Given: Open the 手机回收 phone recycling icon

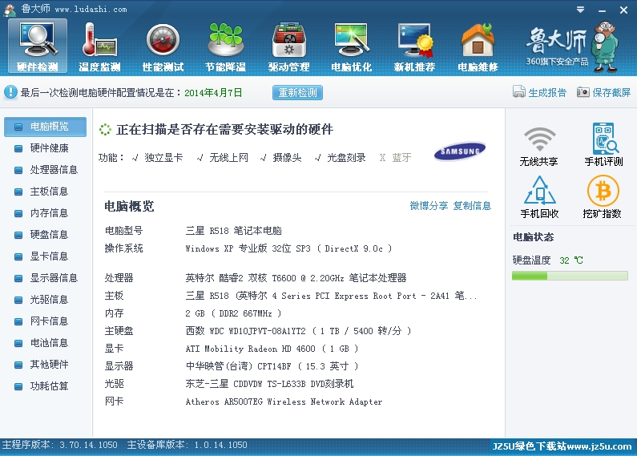Looking at the screenshot, I should coord(539,197).
